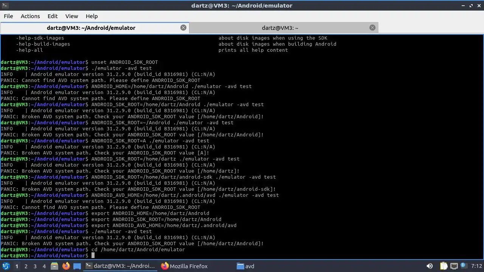
Task: Open the Edit menu
Action: tap(53, 16)
